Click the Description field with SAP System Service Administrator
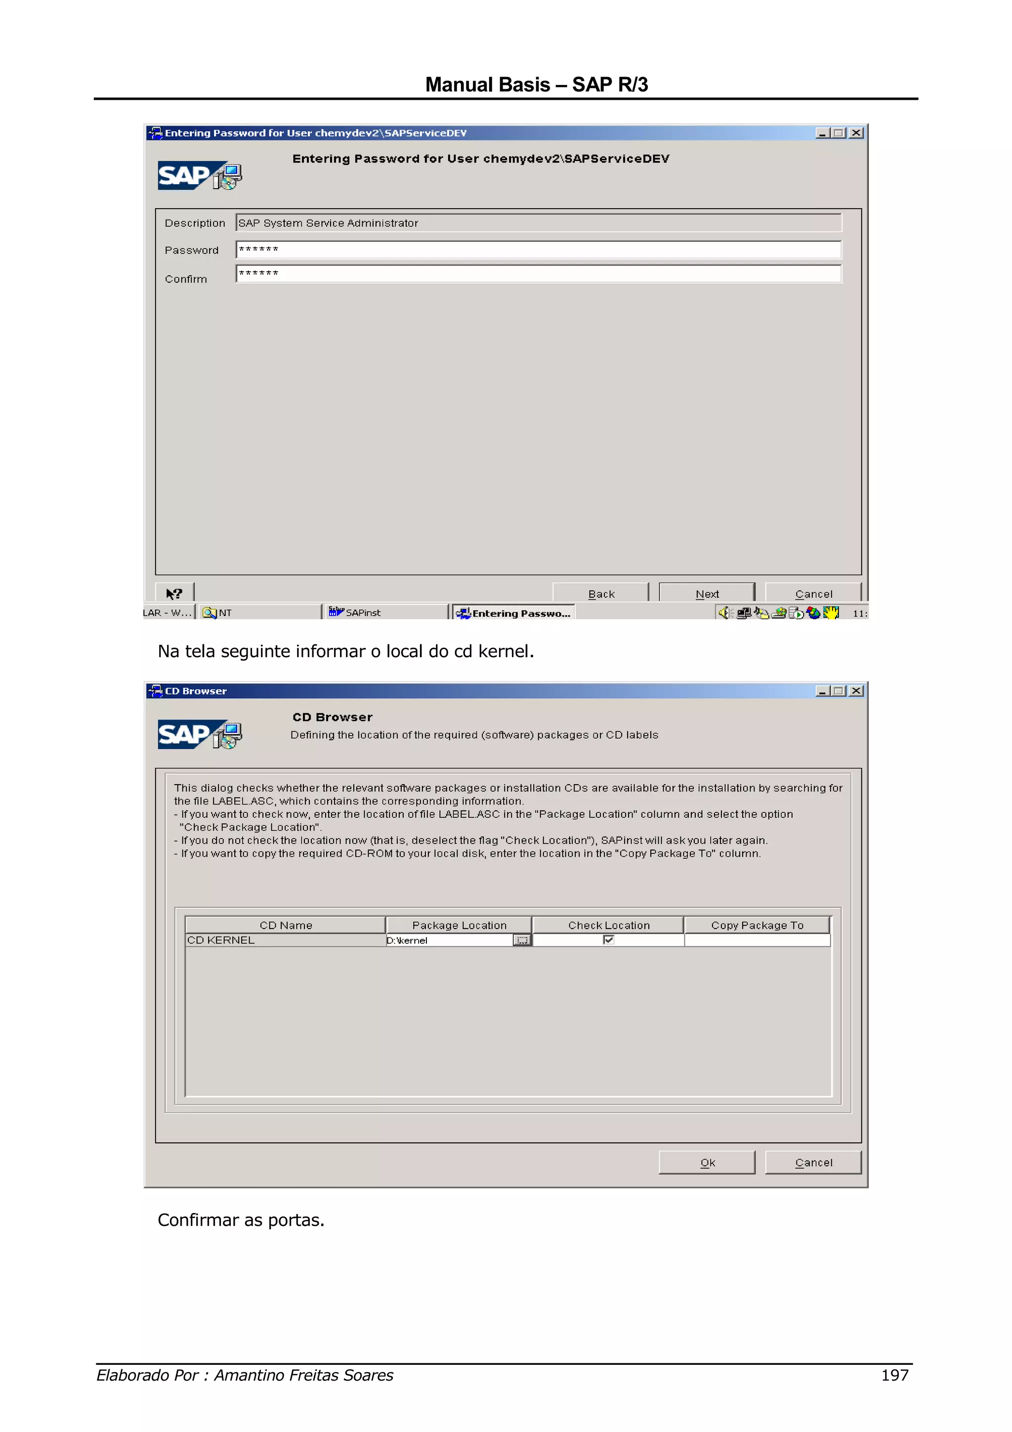 (539, 223)
